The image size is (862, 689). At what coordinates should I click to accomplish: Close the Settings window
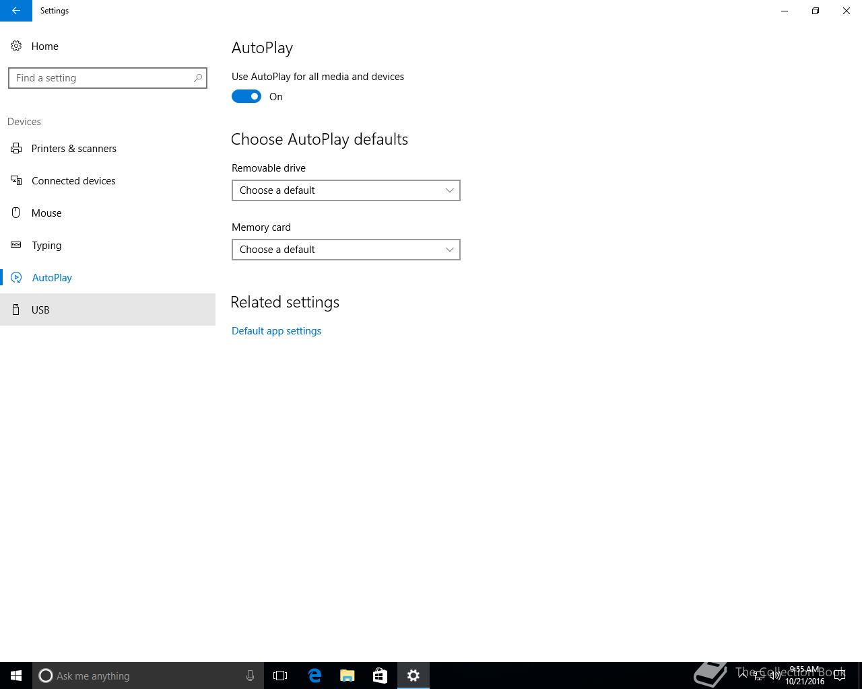[847, 11]
